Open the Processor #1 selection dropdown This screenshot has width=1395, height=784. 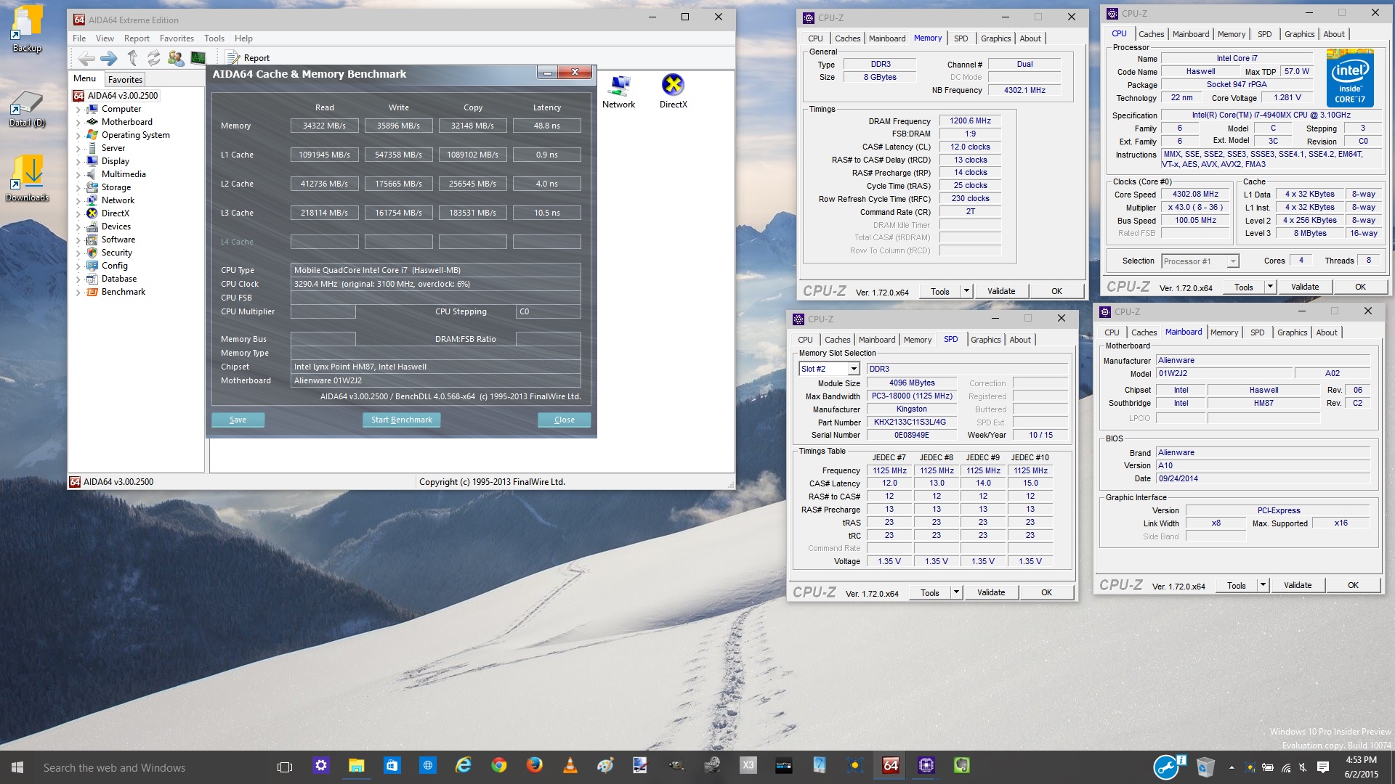[1232, 261]
